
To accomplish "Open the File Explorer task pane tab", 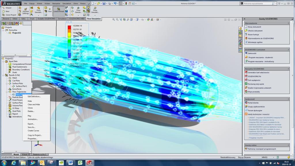I will (x=240, y=36).
